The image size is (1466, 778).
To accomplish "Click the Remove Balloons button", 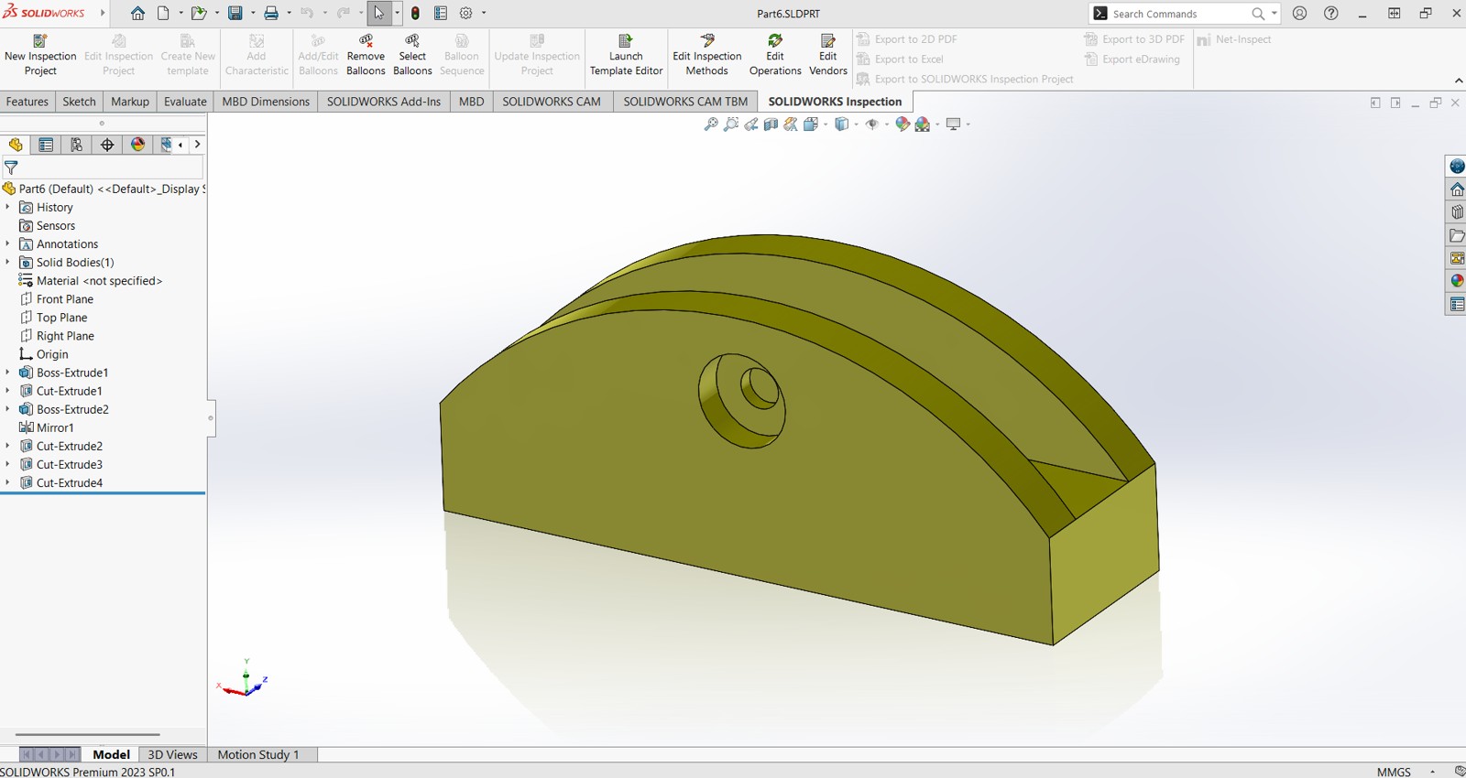I will (x=366, y=55).
